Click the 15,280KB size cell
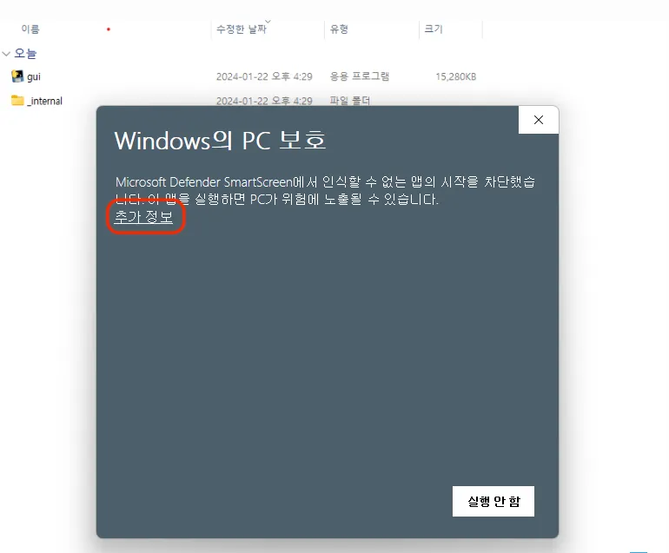Image resolution: width=669 pixels, height=553 pixels. [455, 76]
